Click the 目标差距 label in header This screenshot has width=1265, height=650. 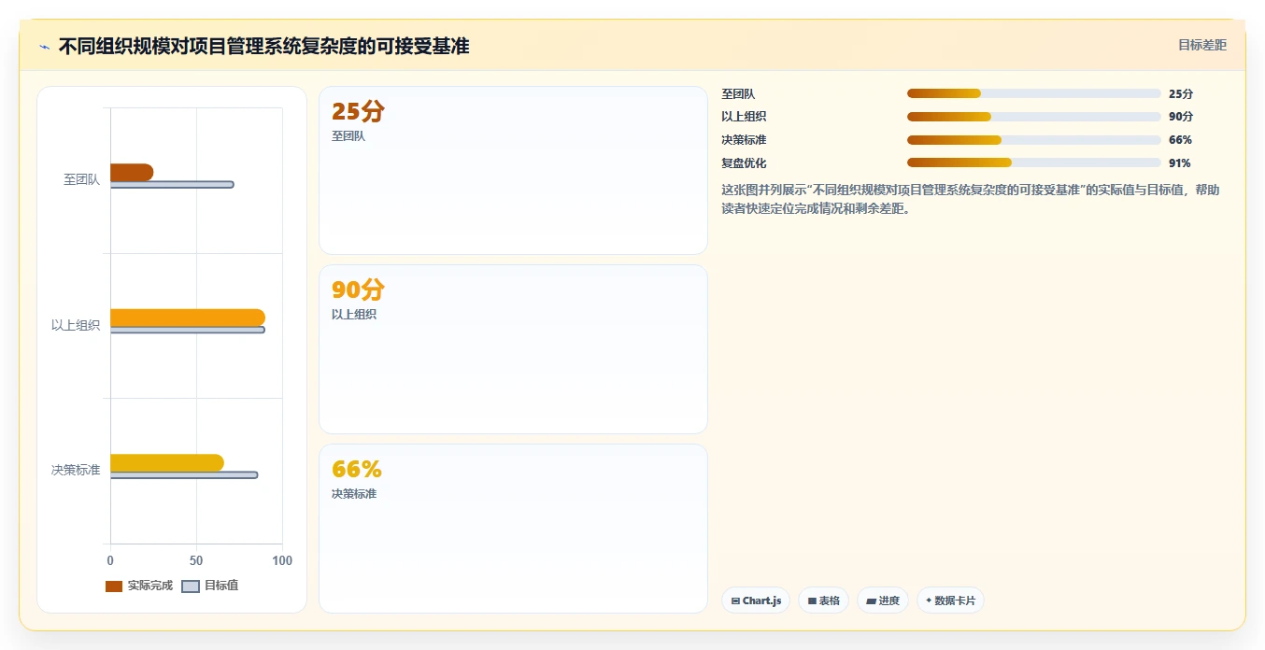pos(1201,45)
